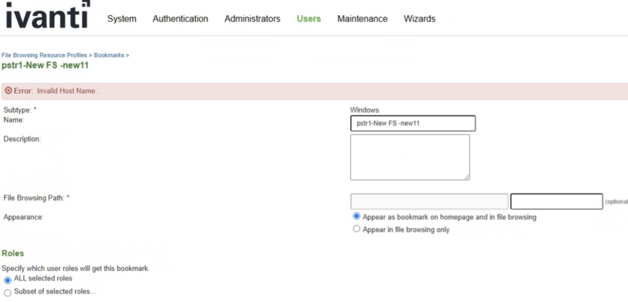This screenshot has height=302, width=628.
Task: Click the red error icon in the banner
Action: 8,91
